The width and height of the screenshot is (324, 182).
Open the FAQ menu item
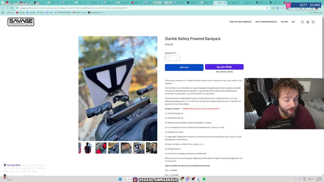coord(293,22)
